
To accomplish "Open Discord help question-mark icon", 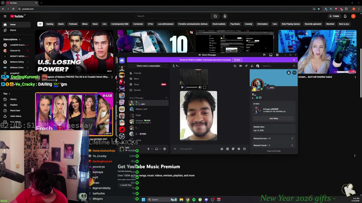I will pos(277,55).
